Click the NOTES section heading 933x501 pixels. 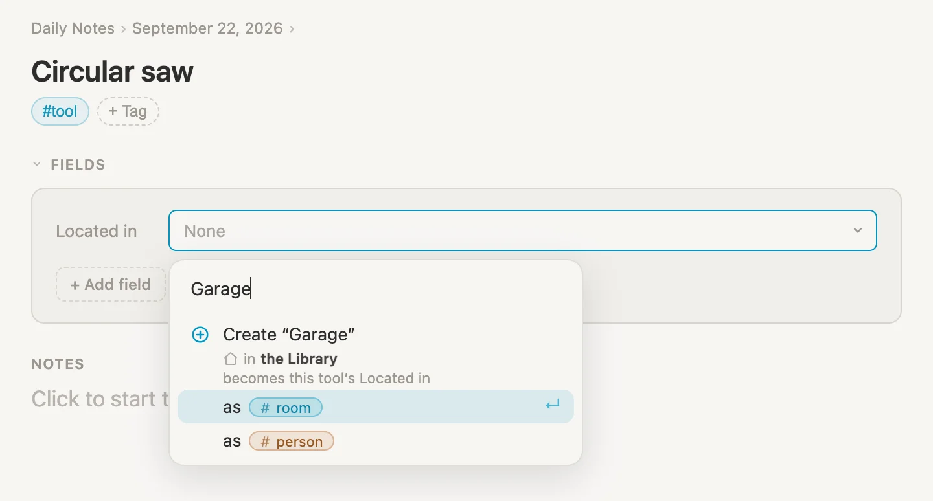tap(58, 364)
